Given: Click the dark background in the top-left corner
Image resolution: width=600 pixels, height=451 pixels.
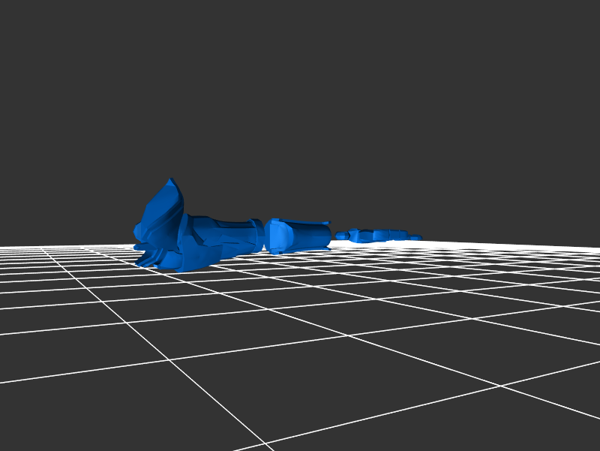Looking at the screenshot, I should click(x=30, y=30).
